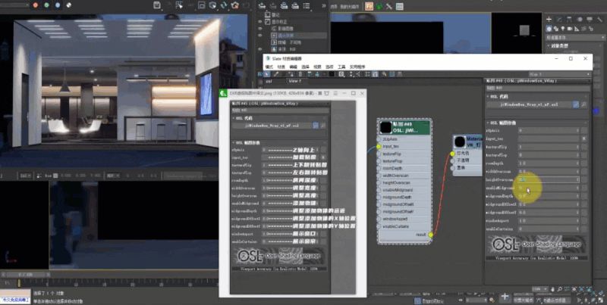
Task: Click the red circle icon at the top left
Action: (x=35, y=5)
